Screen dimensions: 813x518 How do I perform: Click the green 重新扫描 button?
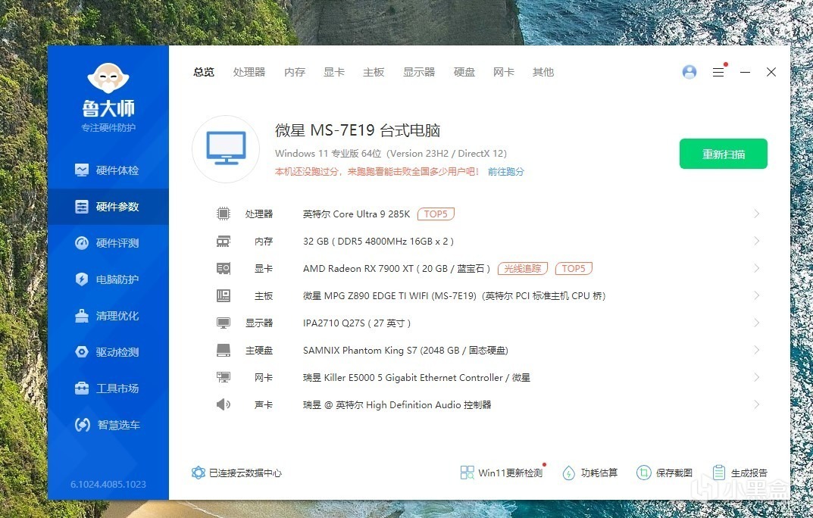[724, 154]
